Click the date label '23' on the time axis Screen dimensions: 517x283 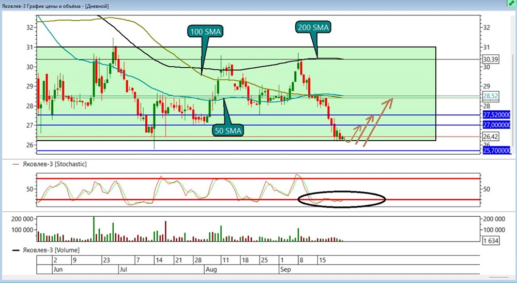tap(106, 260)
